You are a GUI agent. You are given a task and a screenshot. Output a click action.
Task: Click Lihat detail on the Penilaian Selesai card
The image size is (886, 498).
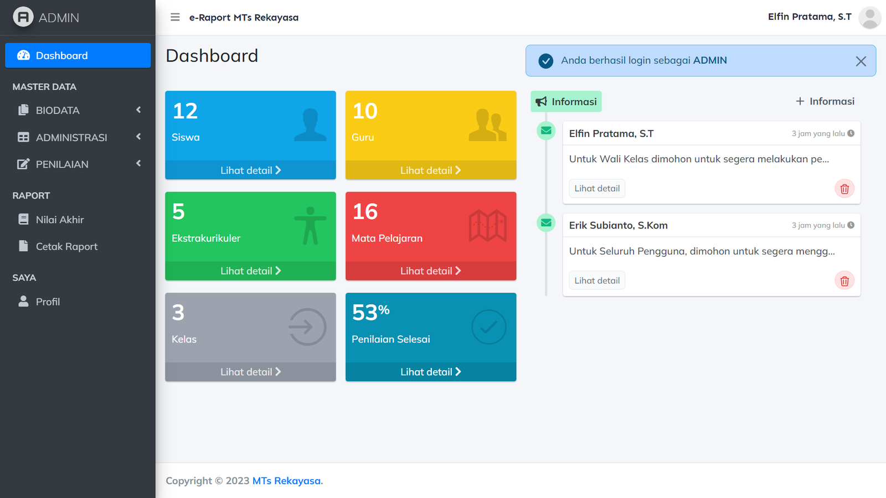click(x=430, y=372)
